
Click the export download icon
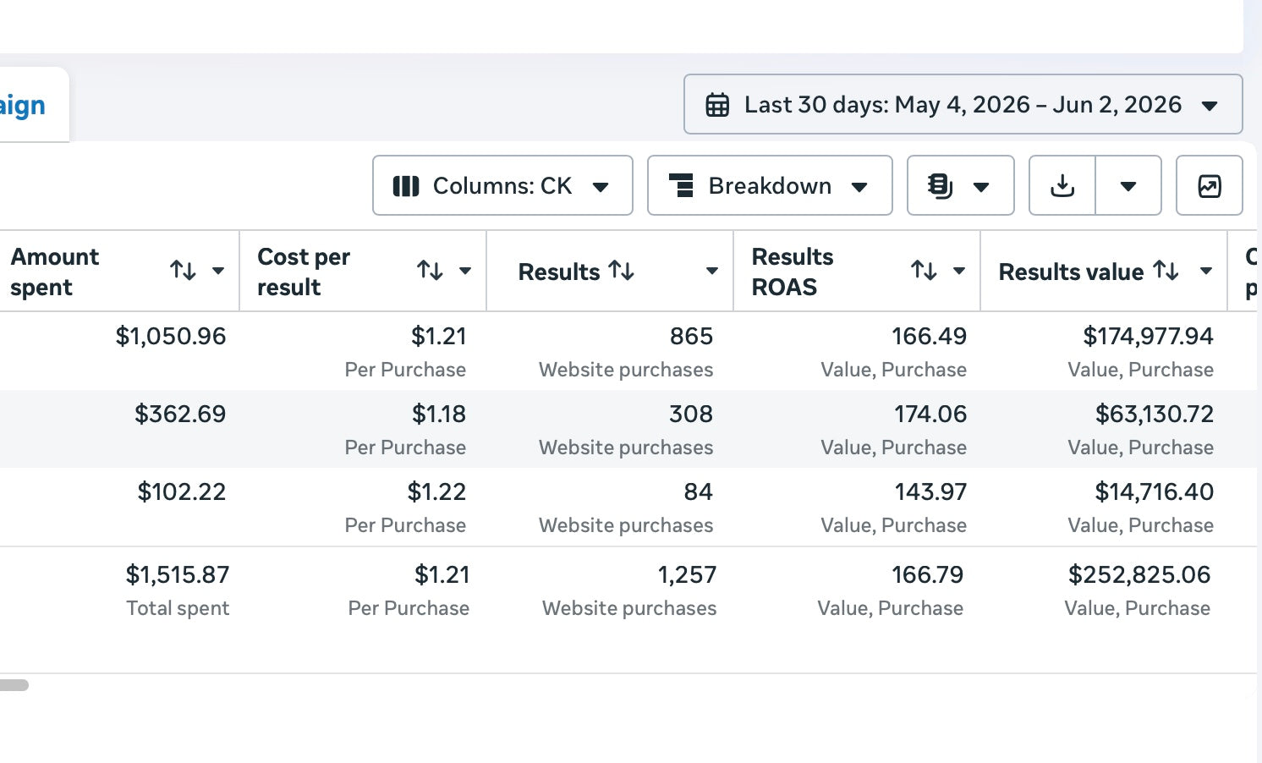(1062, 185)
